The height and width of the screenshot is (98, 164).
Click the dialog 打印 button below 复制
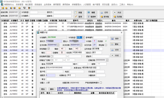point(115,50)
